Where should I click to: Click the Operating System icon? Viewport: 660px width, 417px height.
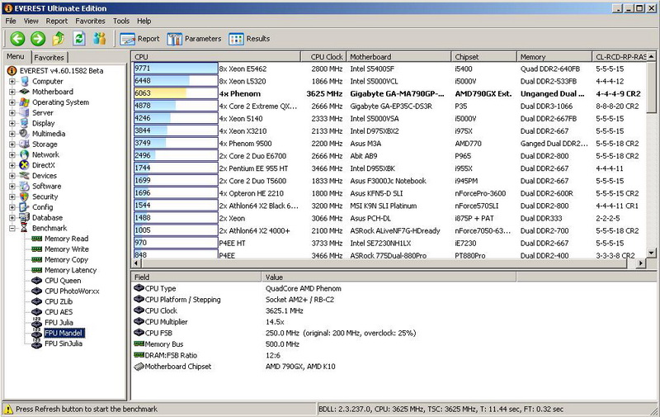coord(25,102)
